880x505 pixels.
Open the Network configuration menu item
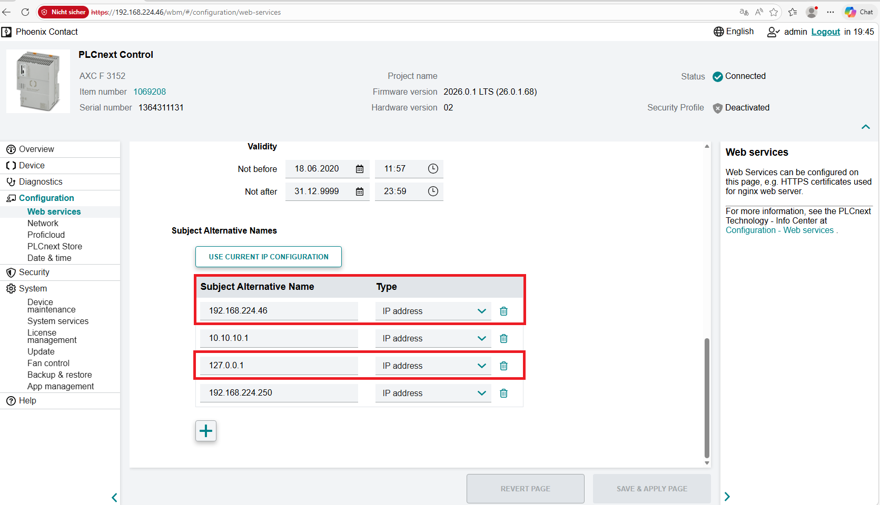pyautogui.click(x=43, y=223)
